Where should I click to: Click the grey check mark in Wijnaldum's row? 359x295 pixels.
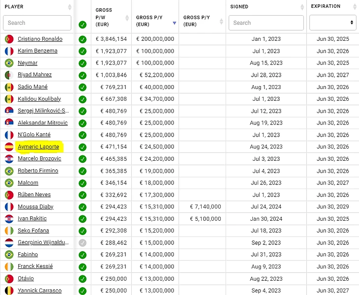point(83,242)
